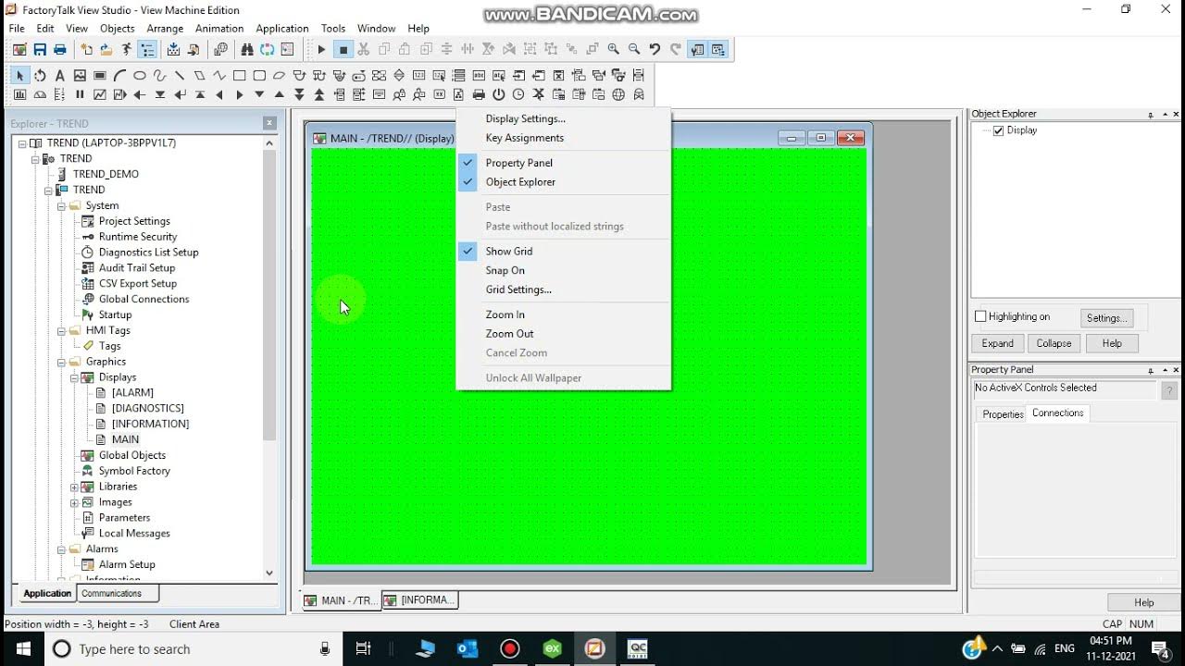The width and height of the screenshot is (1185, 666).
Task: Collapse the Graphics folder
Action: 61,362
